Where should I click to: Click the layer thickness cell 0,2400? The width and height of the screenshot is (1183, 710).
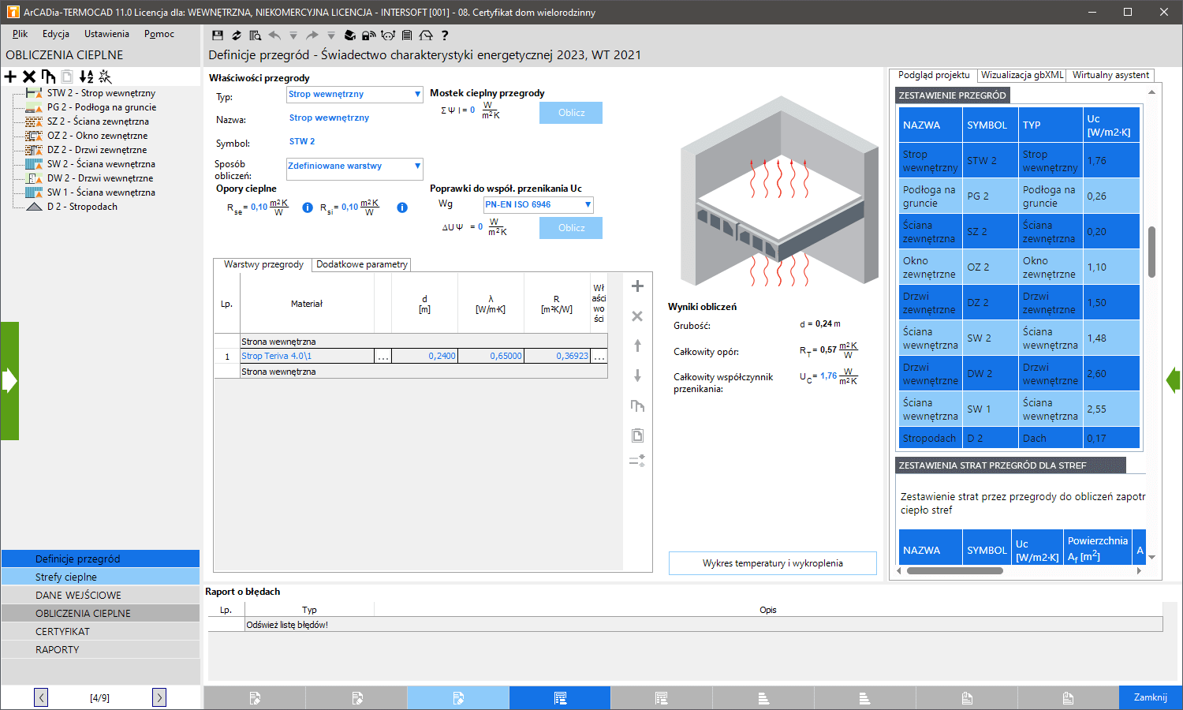pos(424,357)
